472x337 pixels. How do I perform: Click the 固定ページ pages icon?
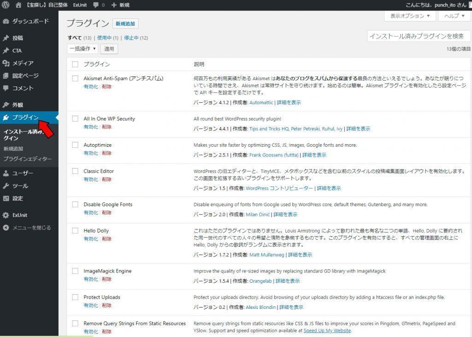pyautogui.click(x=6, y=76)
